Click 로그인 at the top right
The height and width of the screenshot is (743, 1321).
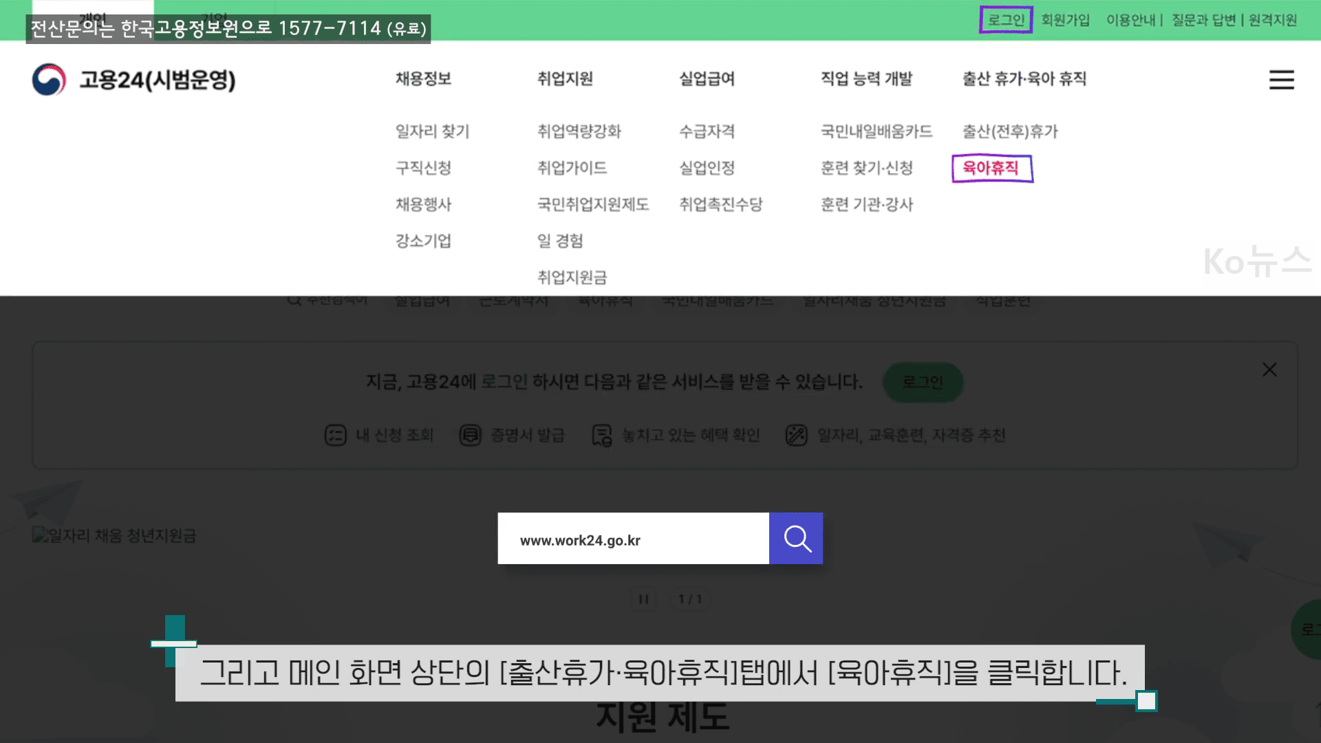pyautogui.click(x=1005, y=20)
